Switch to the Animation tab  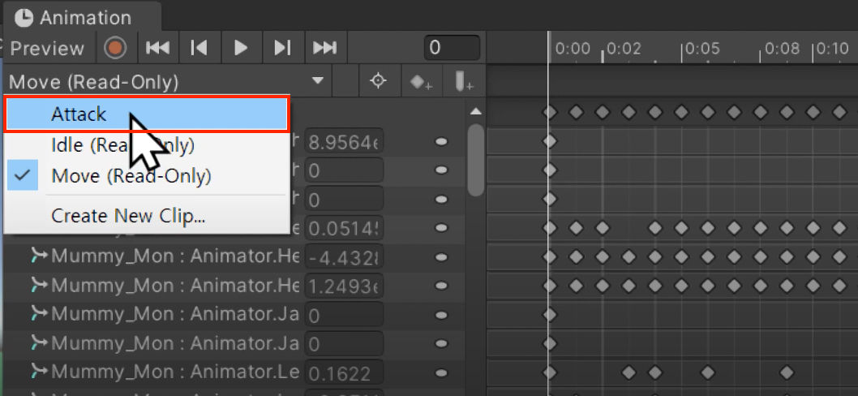(x=82, y=17)
